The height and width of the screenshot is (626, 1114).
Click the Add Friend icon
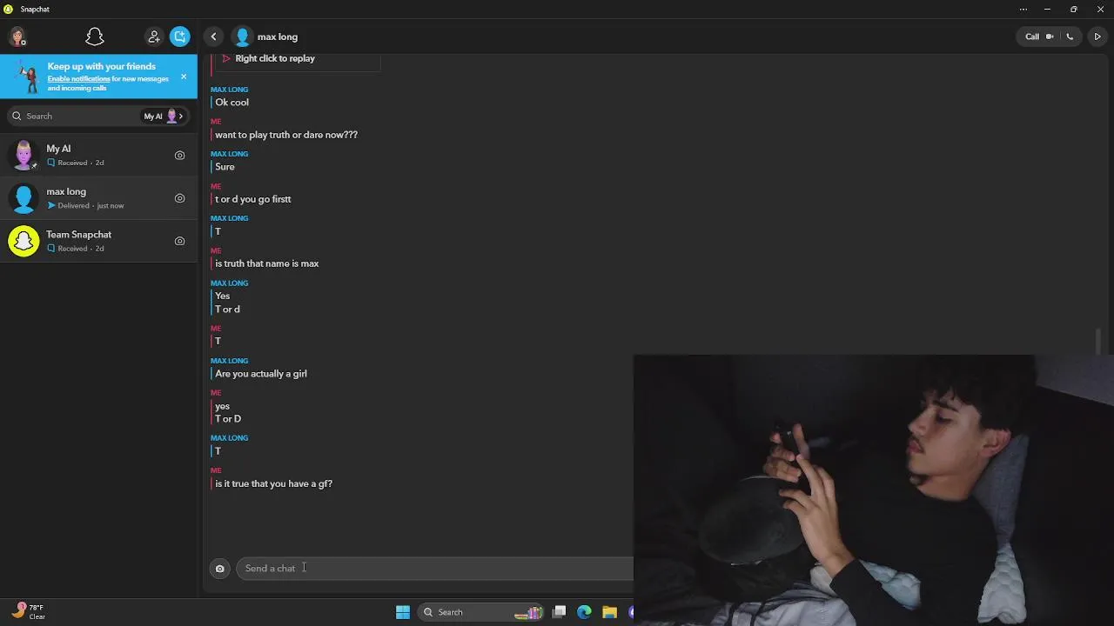coord(154,37)
